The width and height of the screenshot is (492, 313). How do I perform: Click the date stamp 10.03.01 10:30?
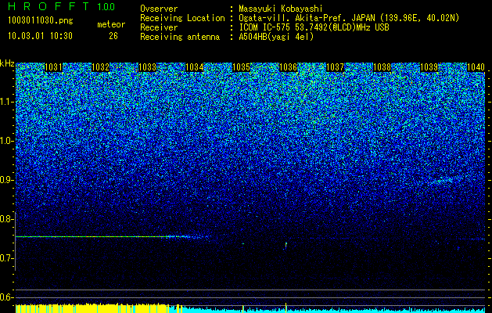(x=40, y=36)
